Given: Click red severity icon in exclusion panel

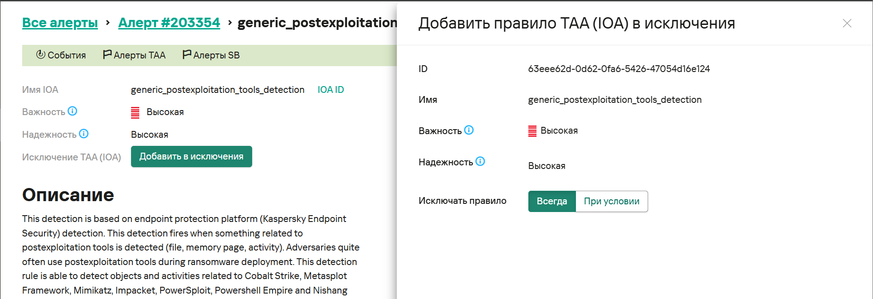Looking at the screenshot, I should point(532,131).
